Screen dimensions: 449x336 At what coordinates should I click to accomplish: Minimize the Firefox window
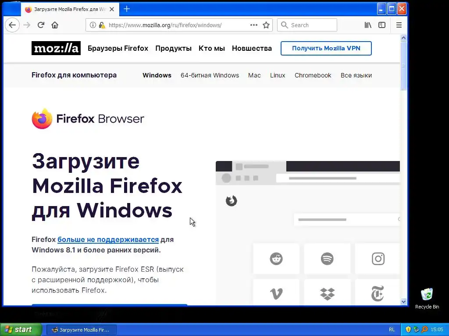pyautogui.click(x=381, y=9)
